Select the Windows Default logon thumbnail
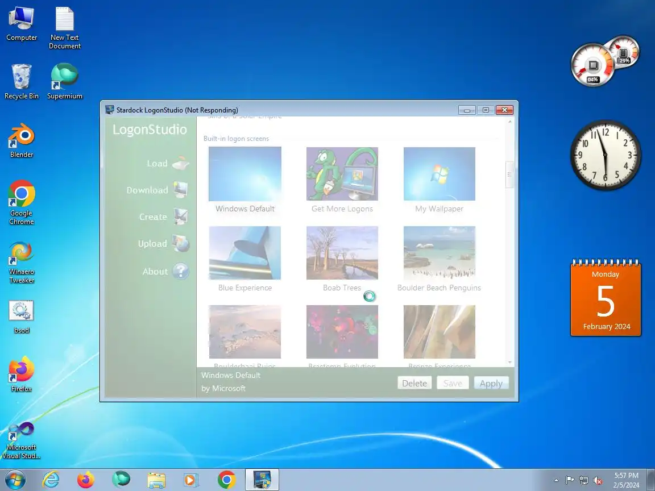 click(x=245, y=174)
